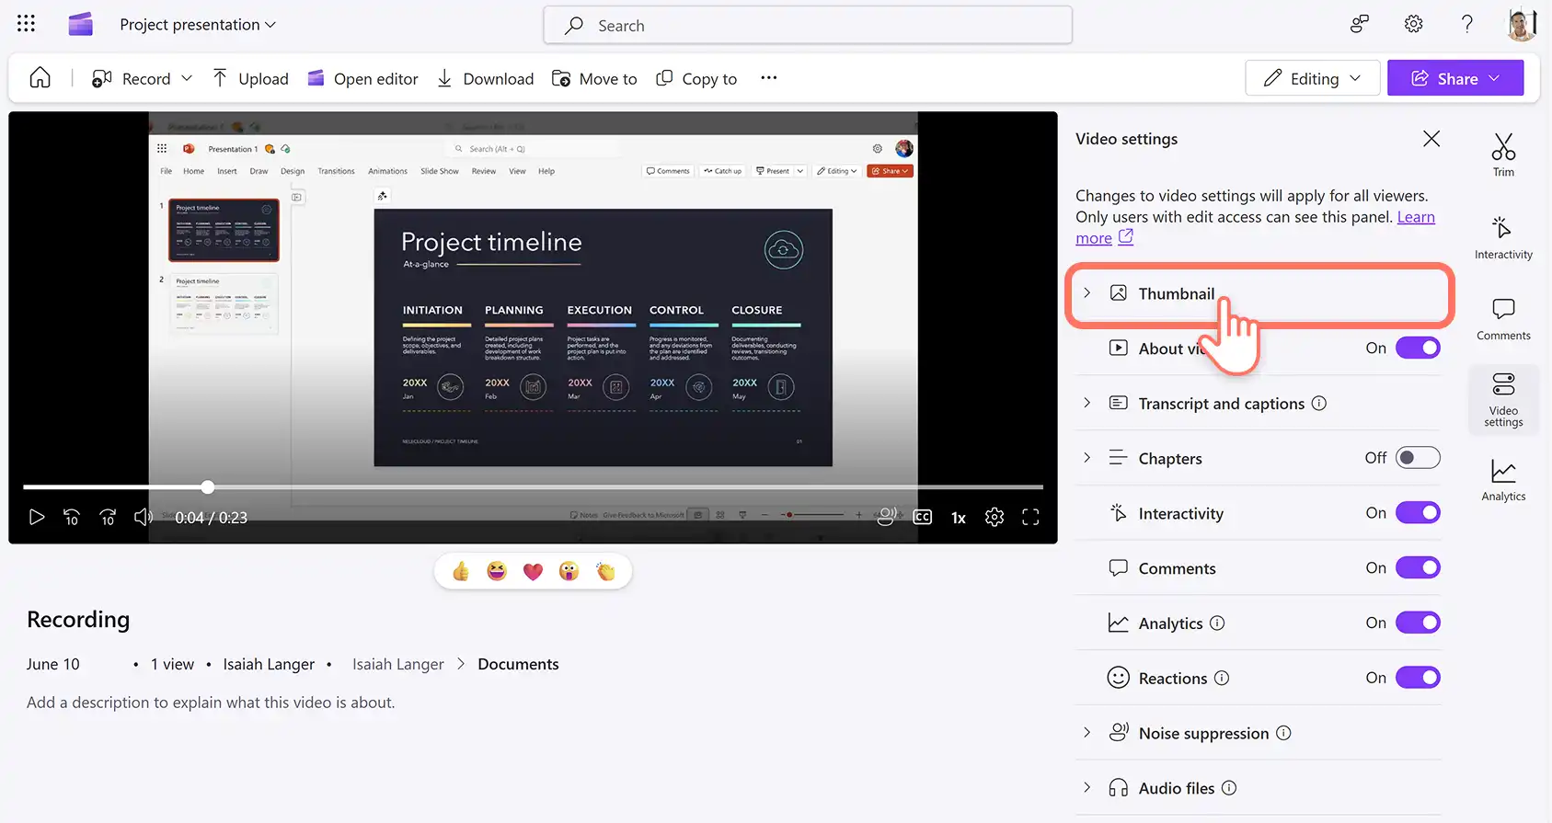Mute the video volume
The height and width of the screenshot is (823, 1552).
[143, 518]
